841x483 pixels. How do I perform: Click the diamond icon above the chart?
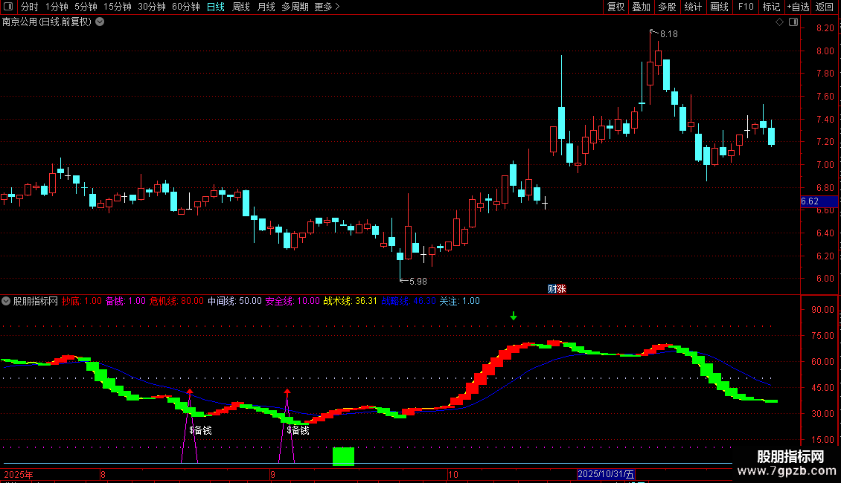[780, 22]
